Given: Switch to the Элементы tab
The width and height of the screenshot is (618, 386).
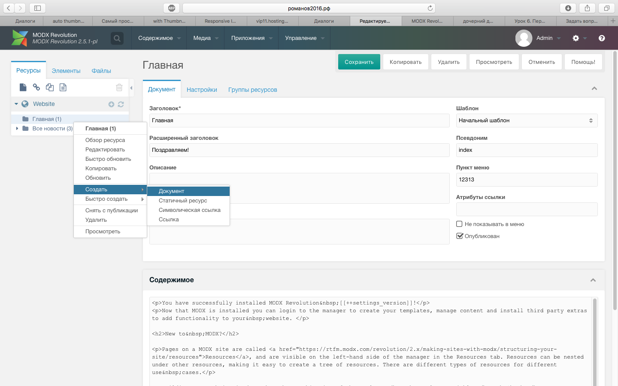Looking at the screenshot, I should coord(66,71).
